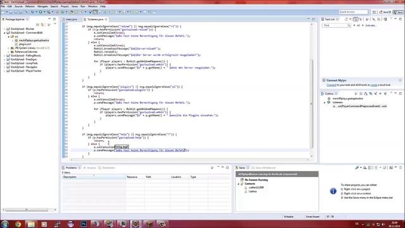This screenshot has height=228, width=405.
Task: Open the Saros menu
Action: (x=75, y=6)
